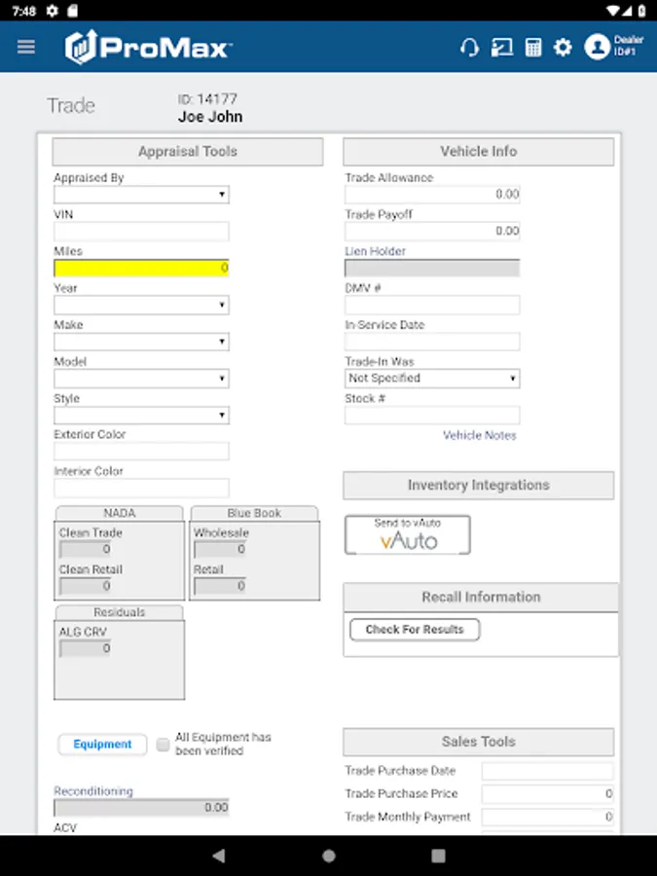The image size is (657, 876).
Task: Toggle All Equipment has been verified checkbox
Action: pyautogui.click(x=163, y=745)
